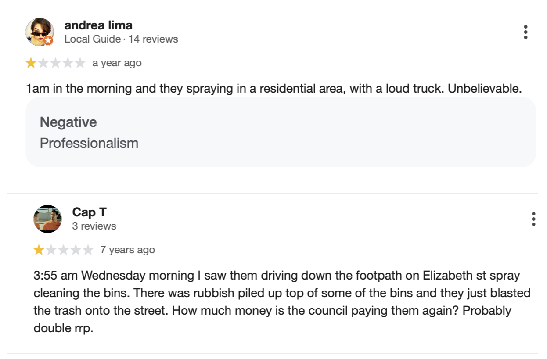Click the "a year ago" timestamp
This screenshot has height=359, width=547.
pos(117,63)
